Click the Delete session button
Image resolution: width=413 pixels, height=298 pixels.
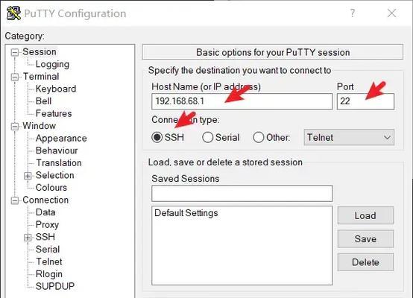tap(365, 262)
